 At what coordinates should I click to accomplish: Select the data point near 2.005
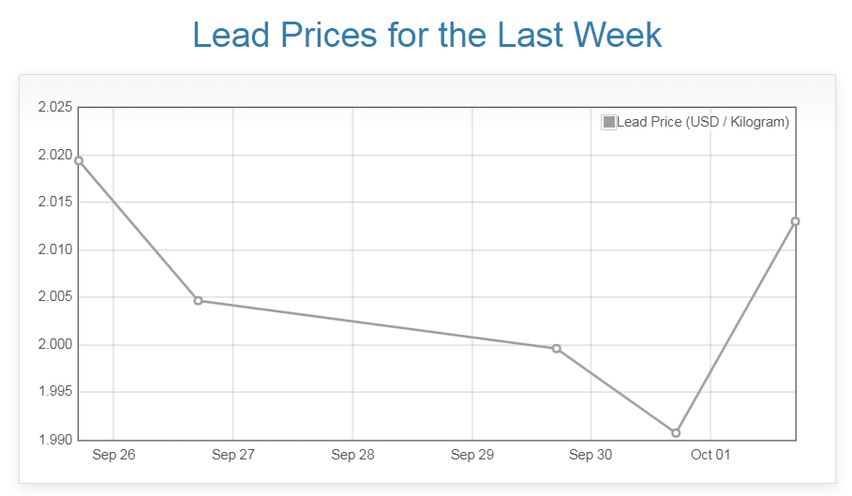pos(198,300)
